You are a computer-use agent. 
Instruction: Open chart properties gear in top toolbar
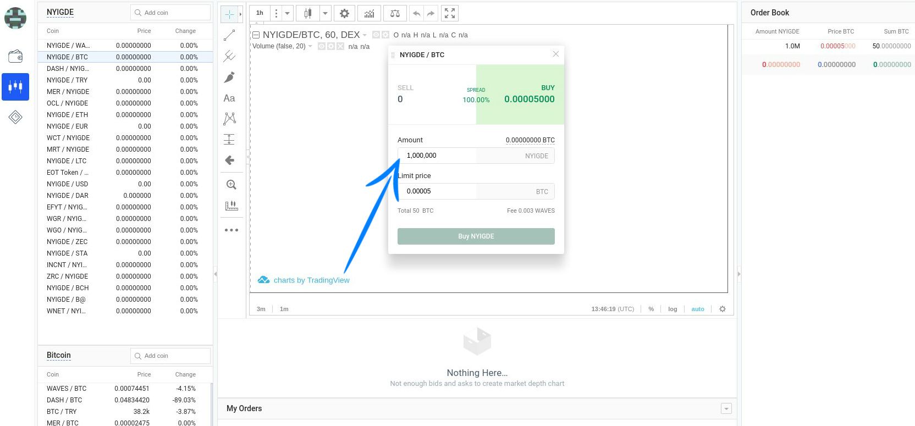click(344, 13)
